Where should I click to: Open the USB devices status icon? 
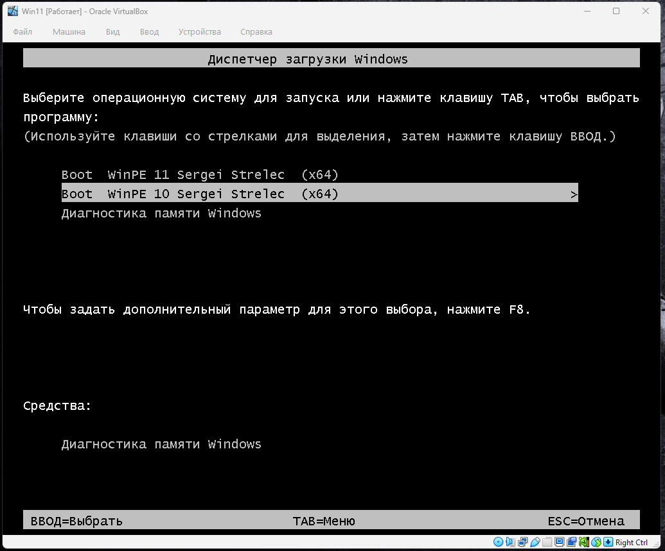point(535,542)
